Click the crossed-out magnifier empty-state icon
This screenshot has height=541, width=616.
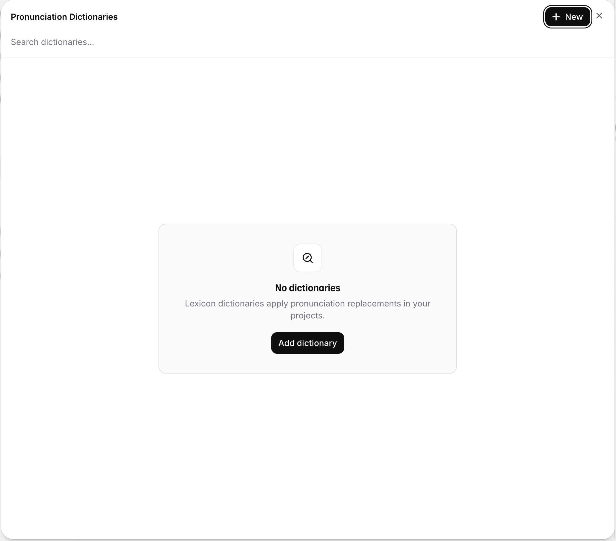point(307,258)
